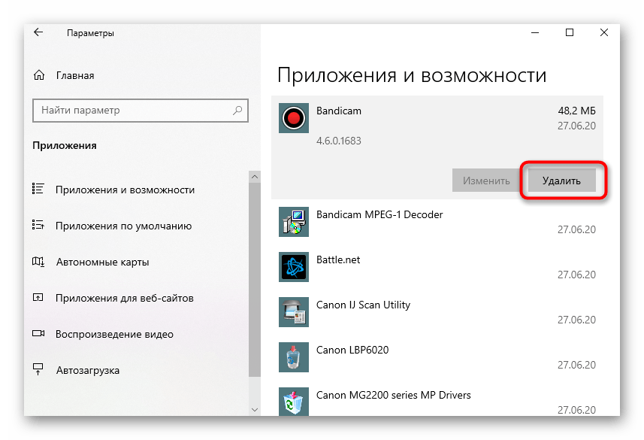Click Battle.net install date 27.06.20
This screenshot has height=440, width=644.
click(576, 275)
